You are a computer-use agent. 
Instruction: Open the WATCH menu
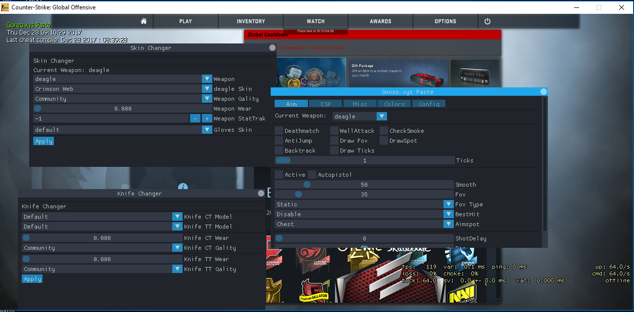point(316,21)
